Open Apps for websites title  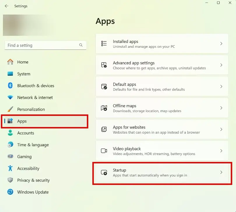(x=129, y=127)
